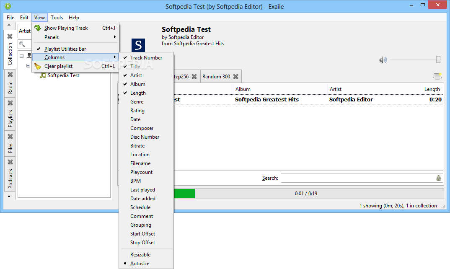
Task: Enable the Grouping column
Action: 146,225
